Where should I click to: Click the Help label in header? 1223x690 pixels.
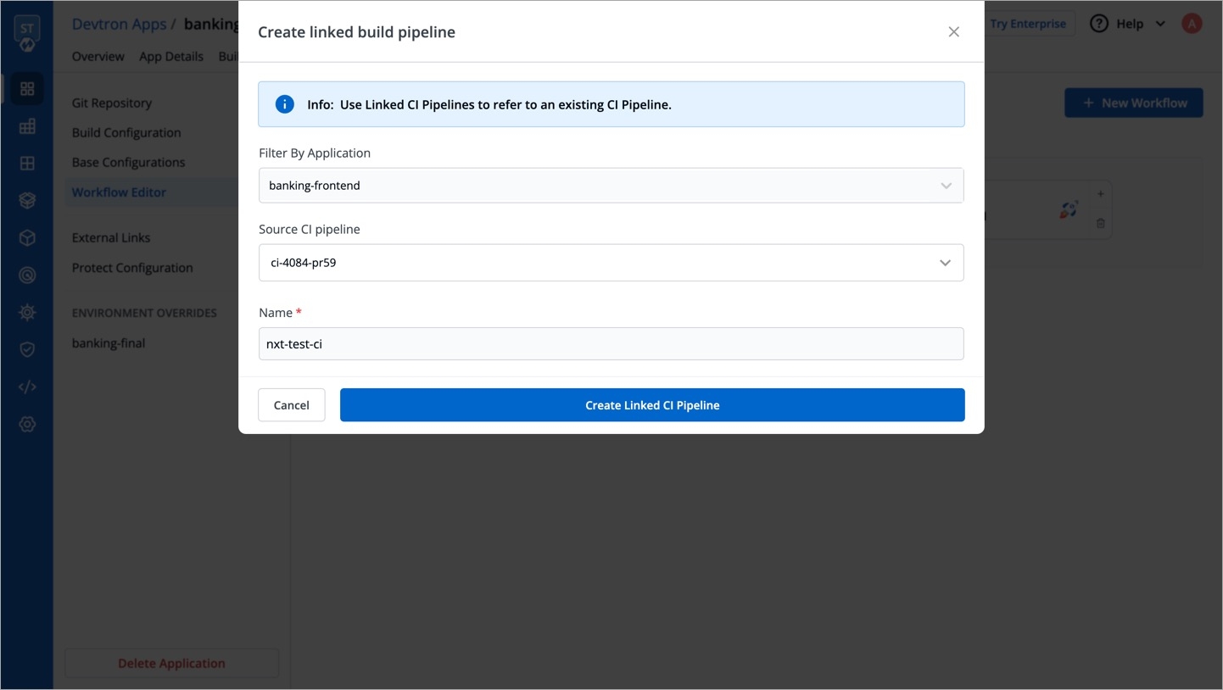tap(1130, 24)
